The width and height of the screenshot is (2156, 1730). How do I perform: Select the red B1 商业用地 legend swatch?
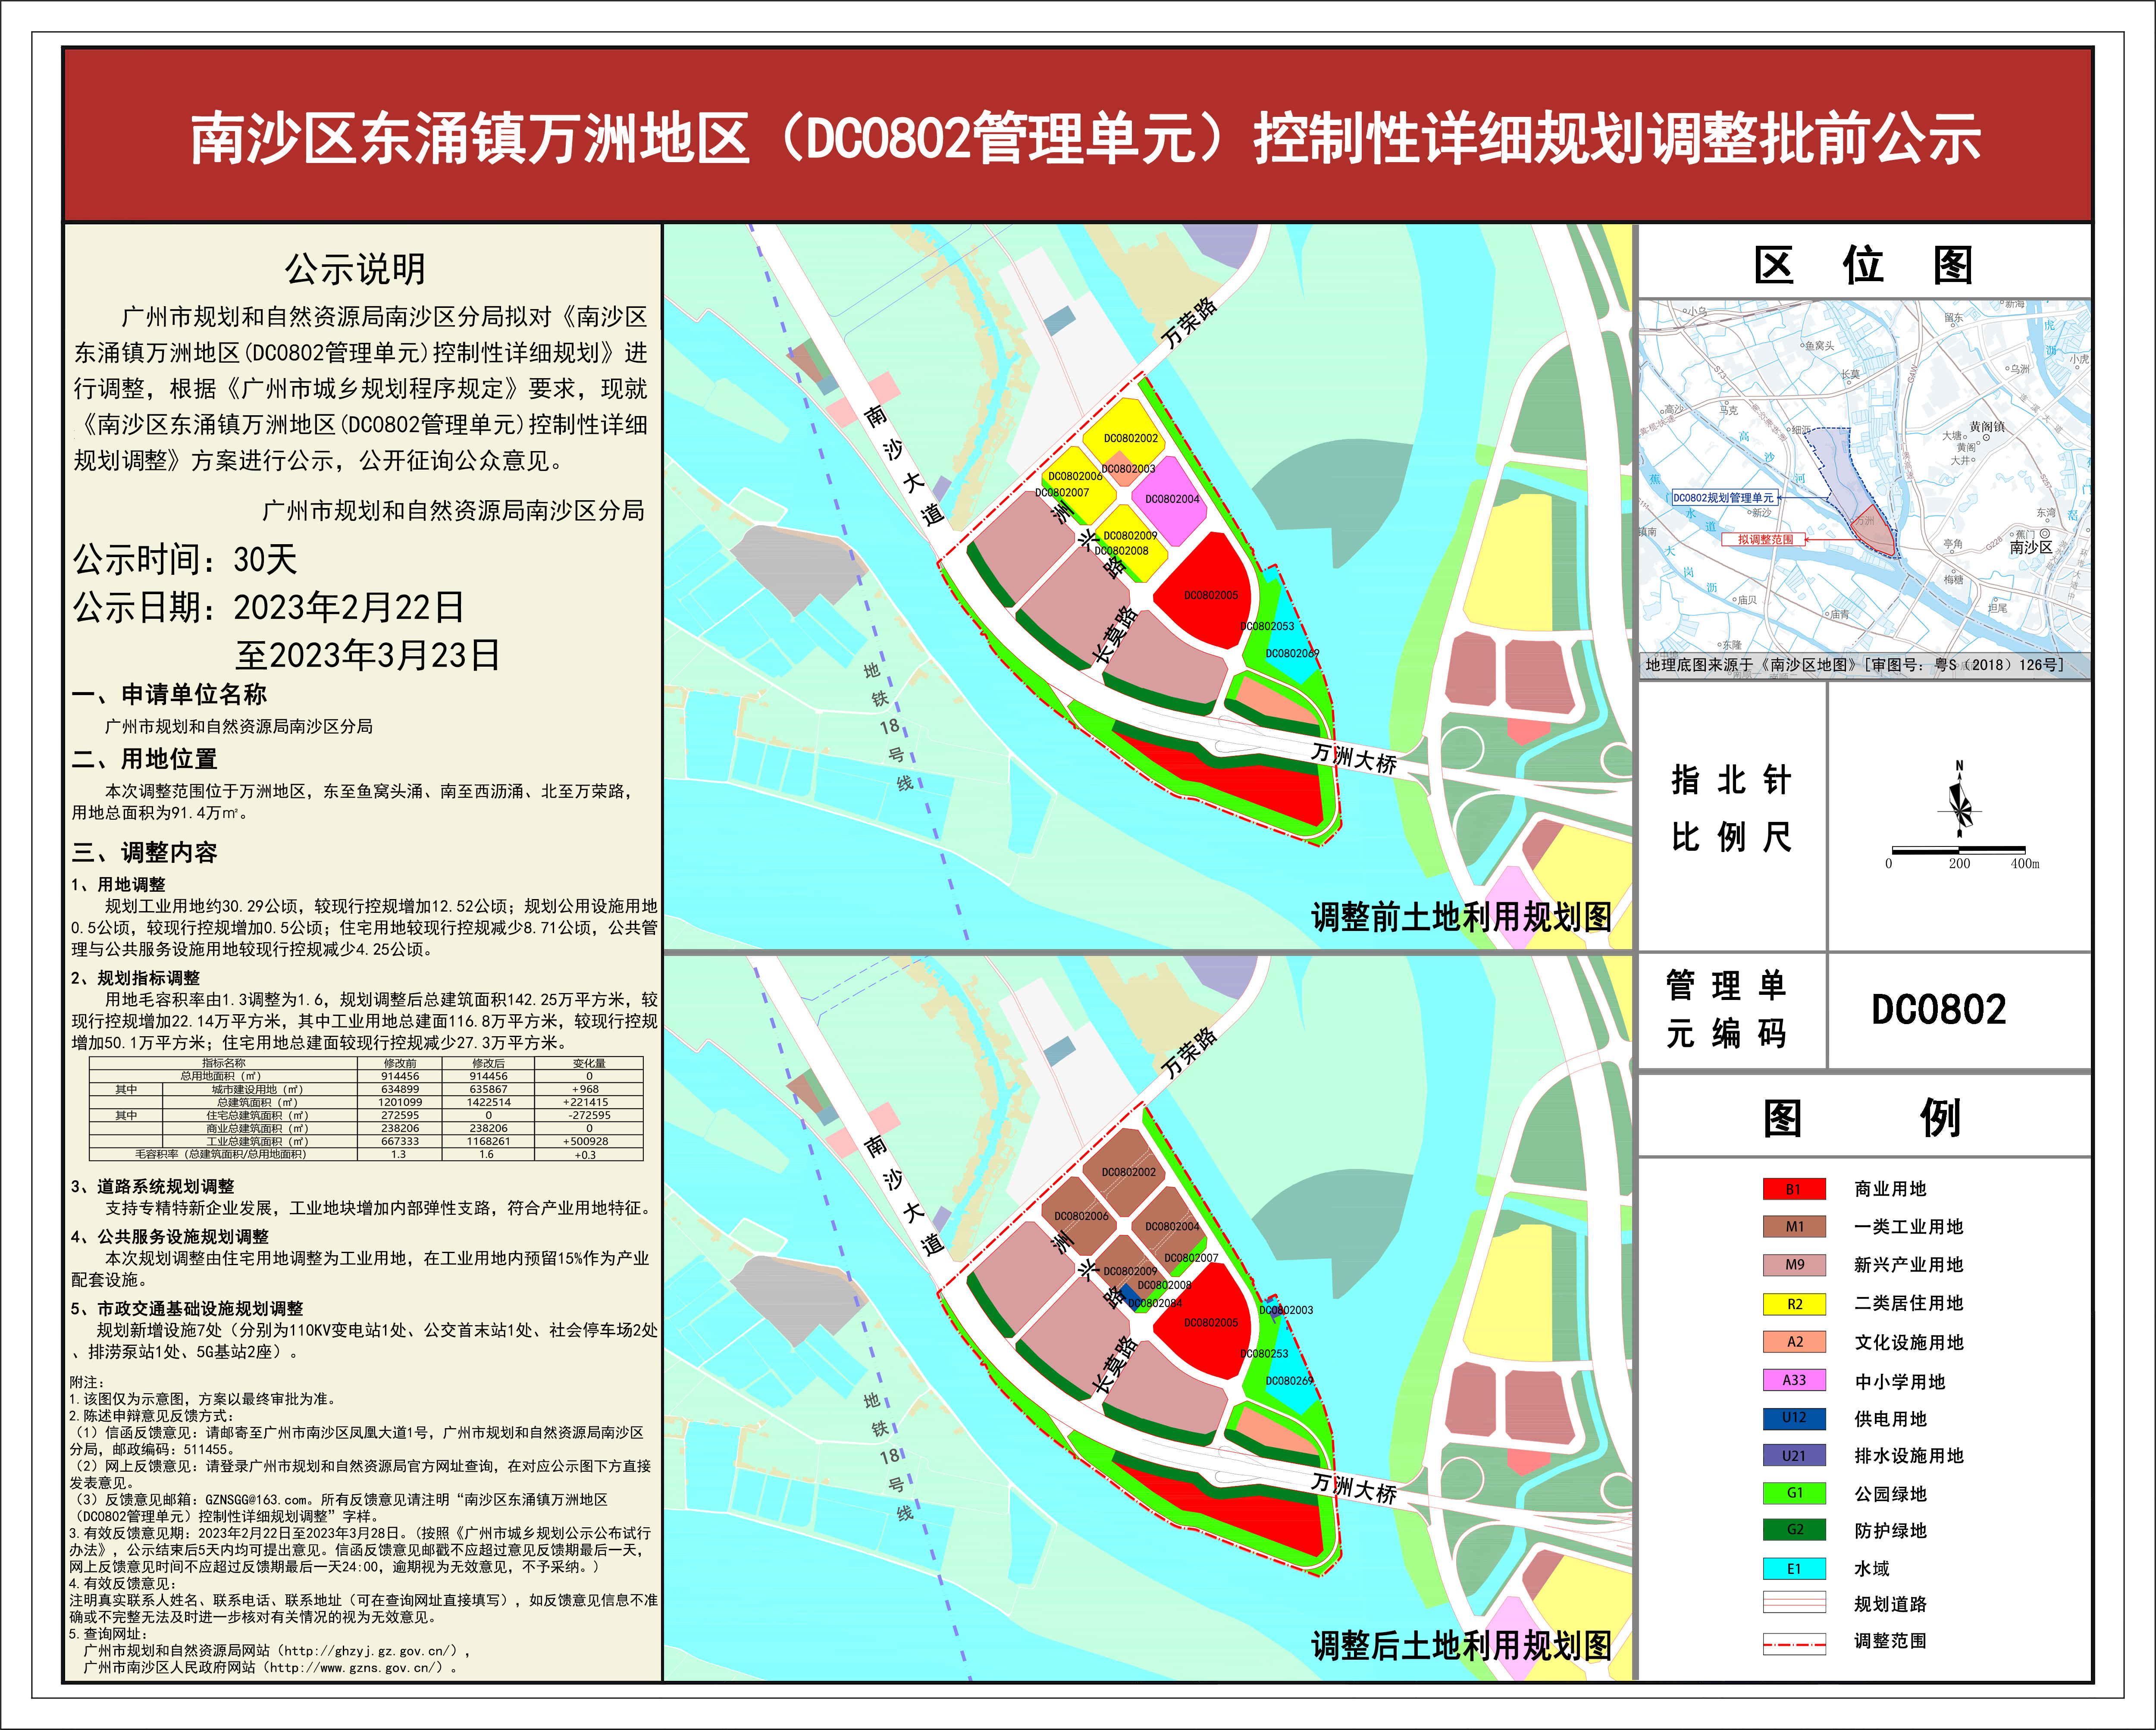(x=1794, y=1189)
